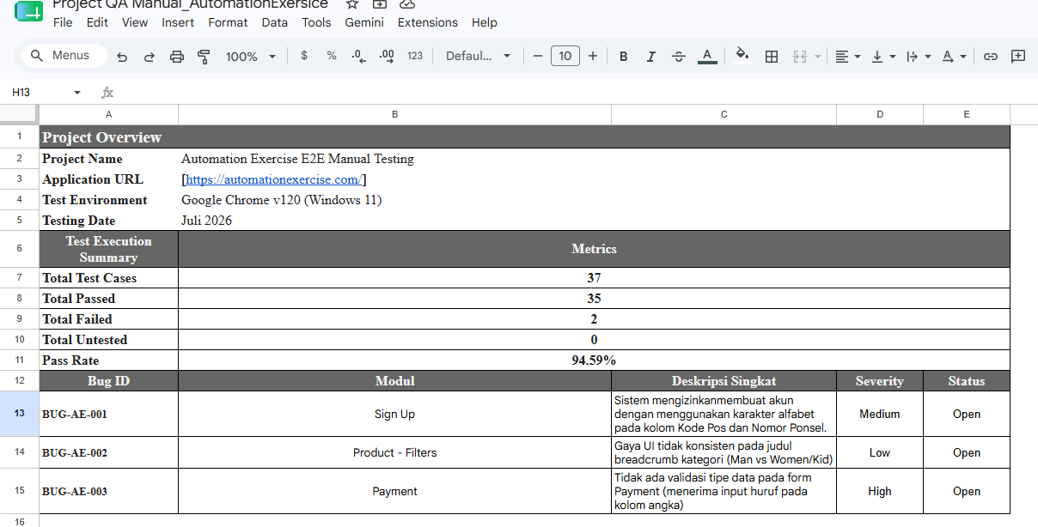Open the fill color paint bucket
The height and width of the screenshot is (527, 1038).
pos(743,57)
